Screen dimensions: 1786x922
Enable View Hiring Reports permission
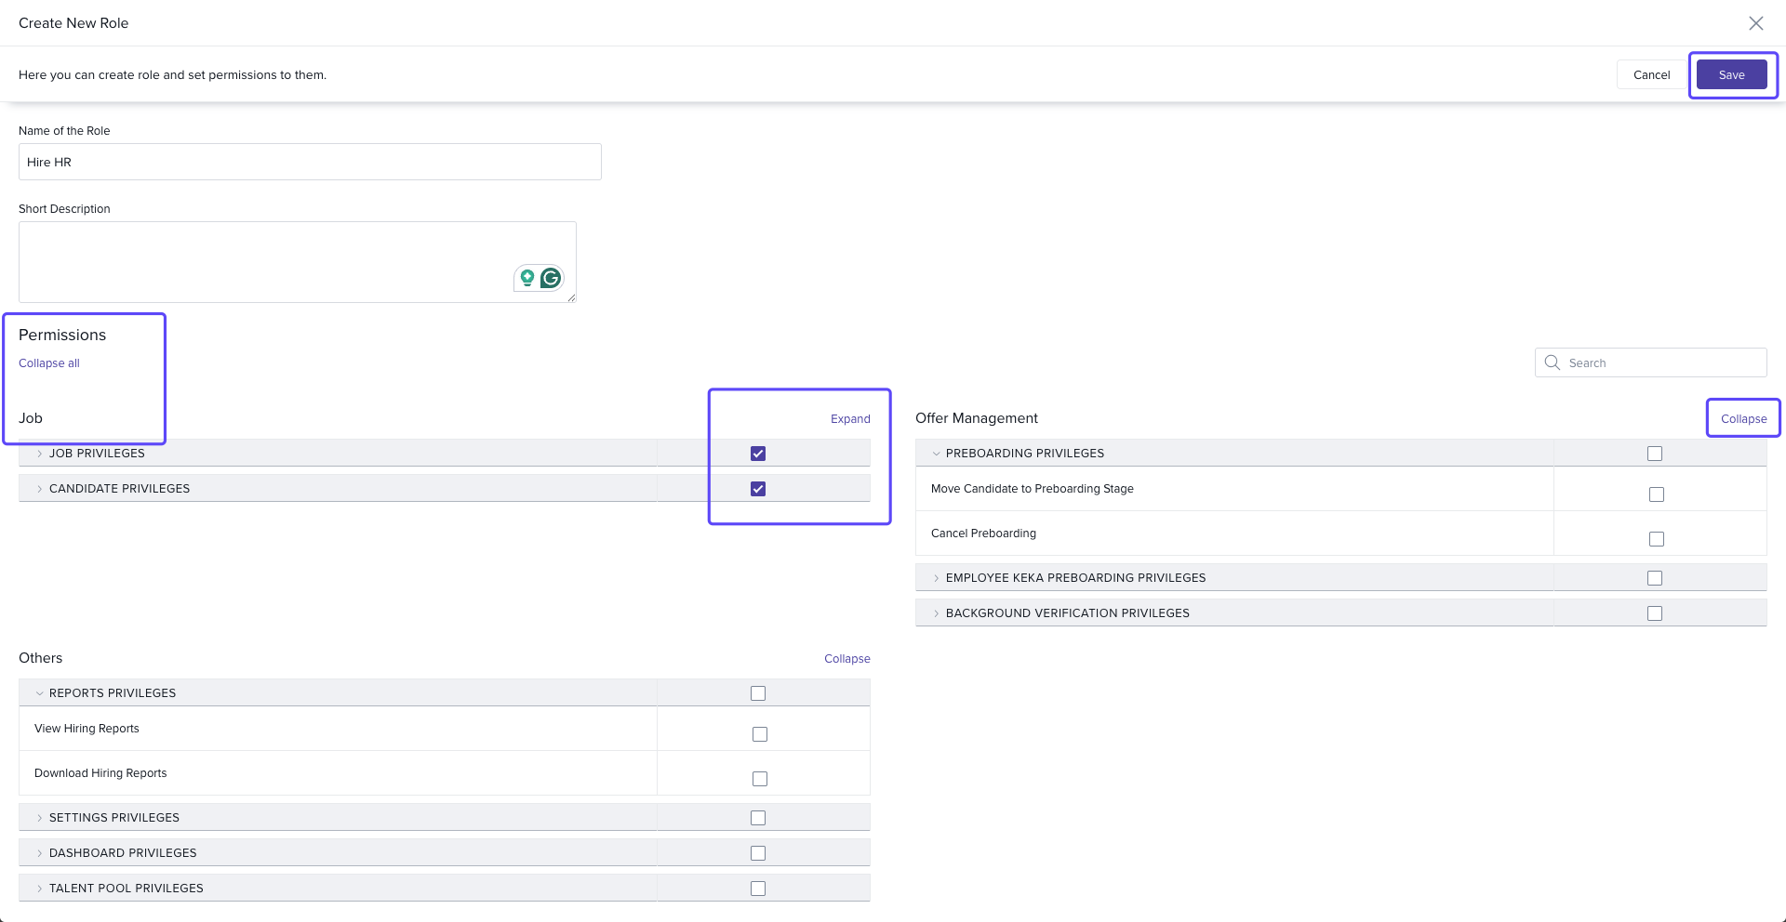pos(760,734)
